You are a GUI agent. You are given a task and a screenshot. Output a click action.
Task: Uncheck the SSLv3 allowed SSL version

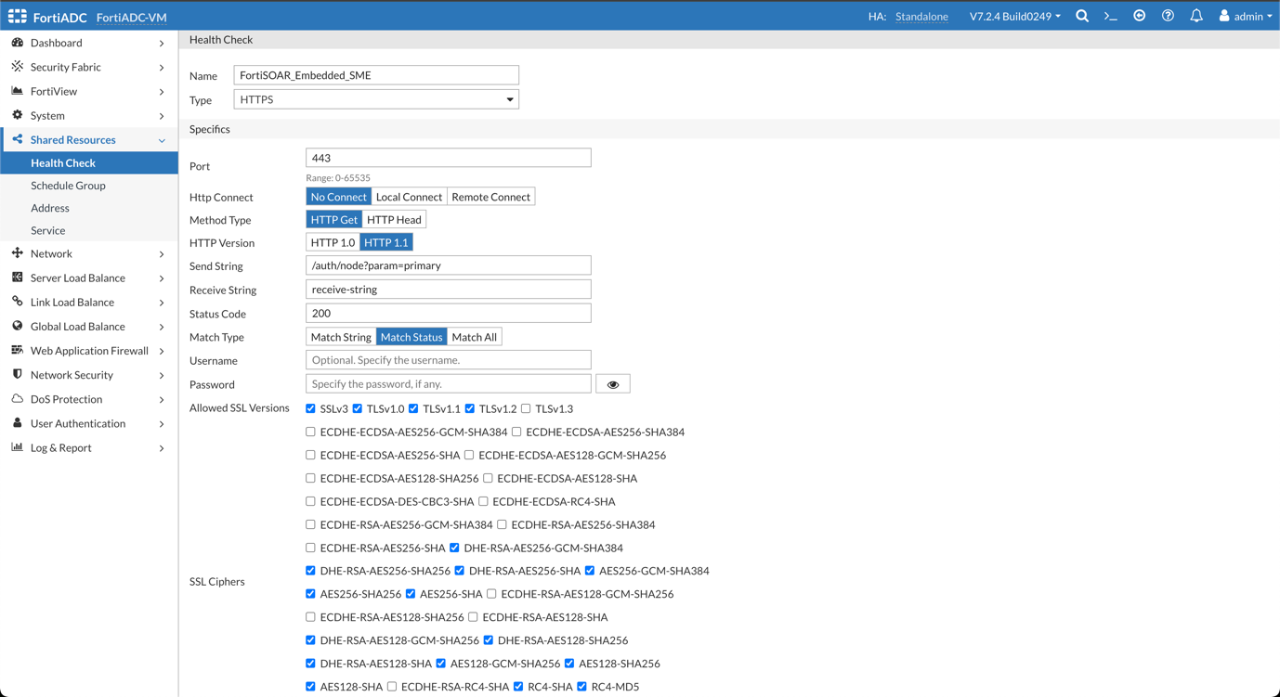click(310, 408)
